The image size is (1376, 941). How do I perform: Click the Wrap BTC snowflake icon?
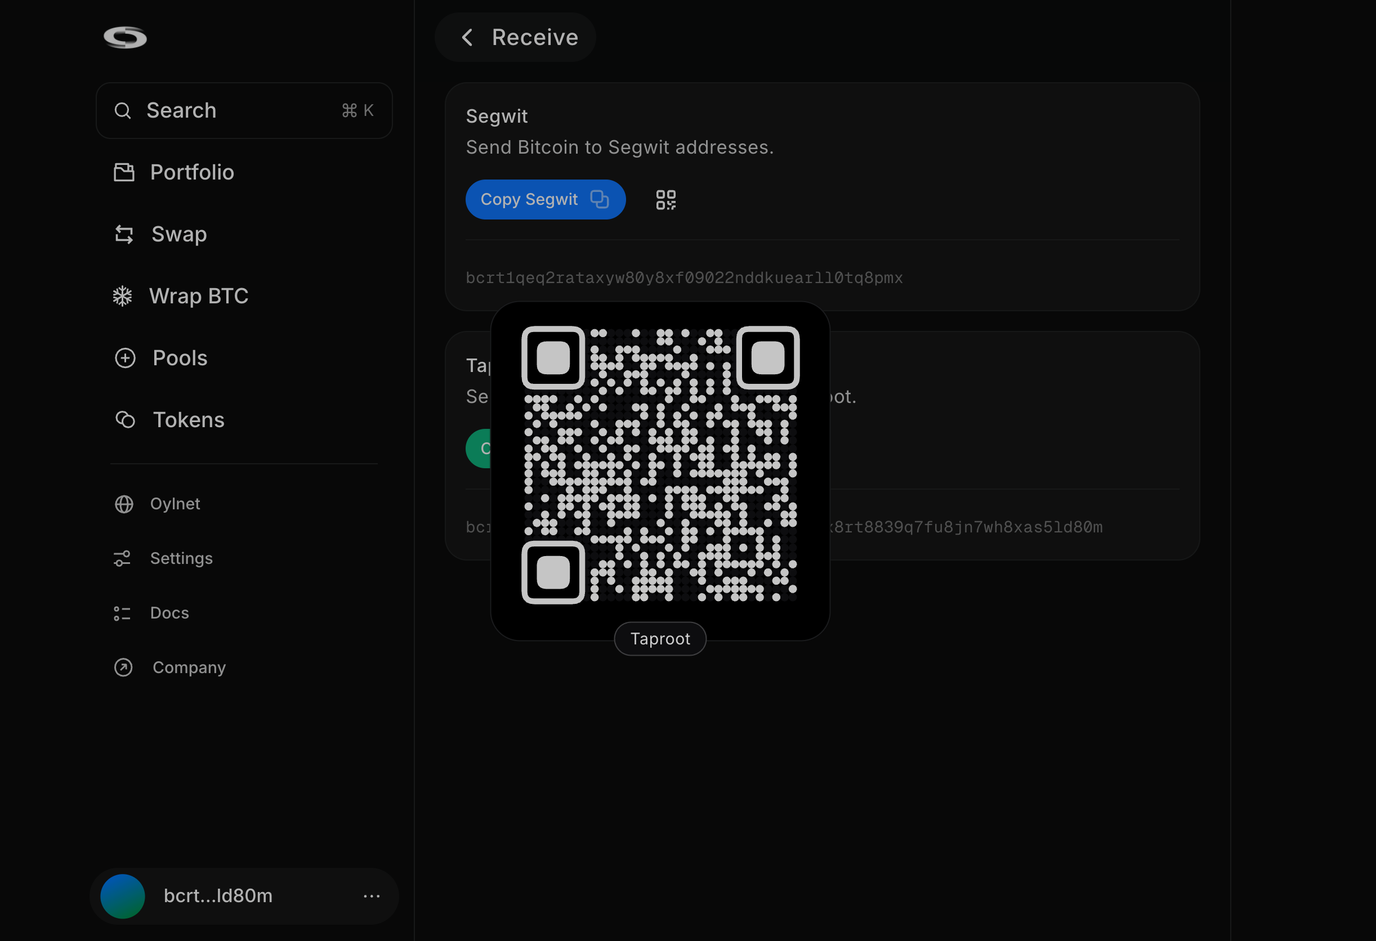pyautogui.click(x=123, y=296)
